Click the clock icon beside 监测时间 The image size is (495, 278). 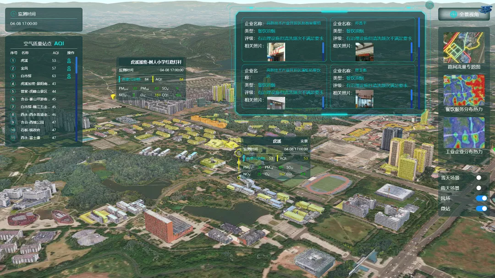pos(13,15)
